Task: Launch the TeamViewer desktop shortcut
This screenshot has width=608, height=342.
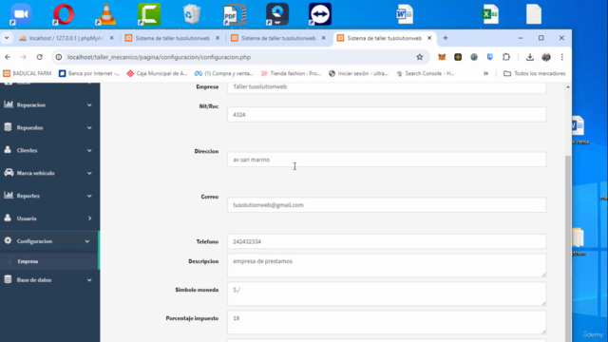Action: 320,14
